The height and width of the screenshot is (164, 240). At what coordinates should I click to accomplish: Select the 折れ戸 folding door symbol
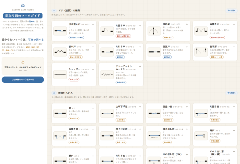(60, 52)
